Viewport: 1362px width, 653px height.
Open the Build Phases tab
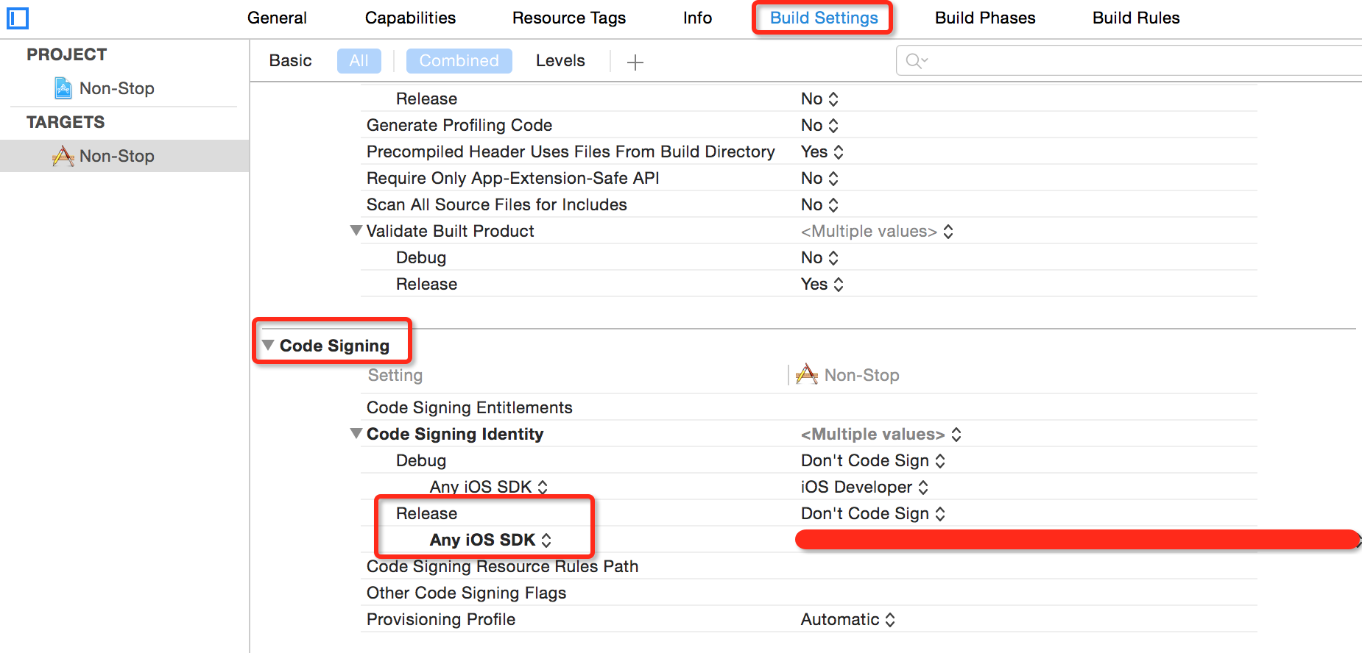985,18
